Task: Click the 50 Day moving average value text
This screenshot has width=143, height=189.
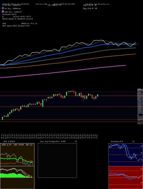Action: click(x=13, y=9)
